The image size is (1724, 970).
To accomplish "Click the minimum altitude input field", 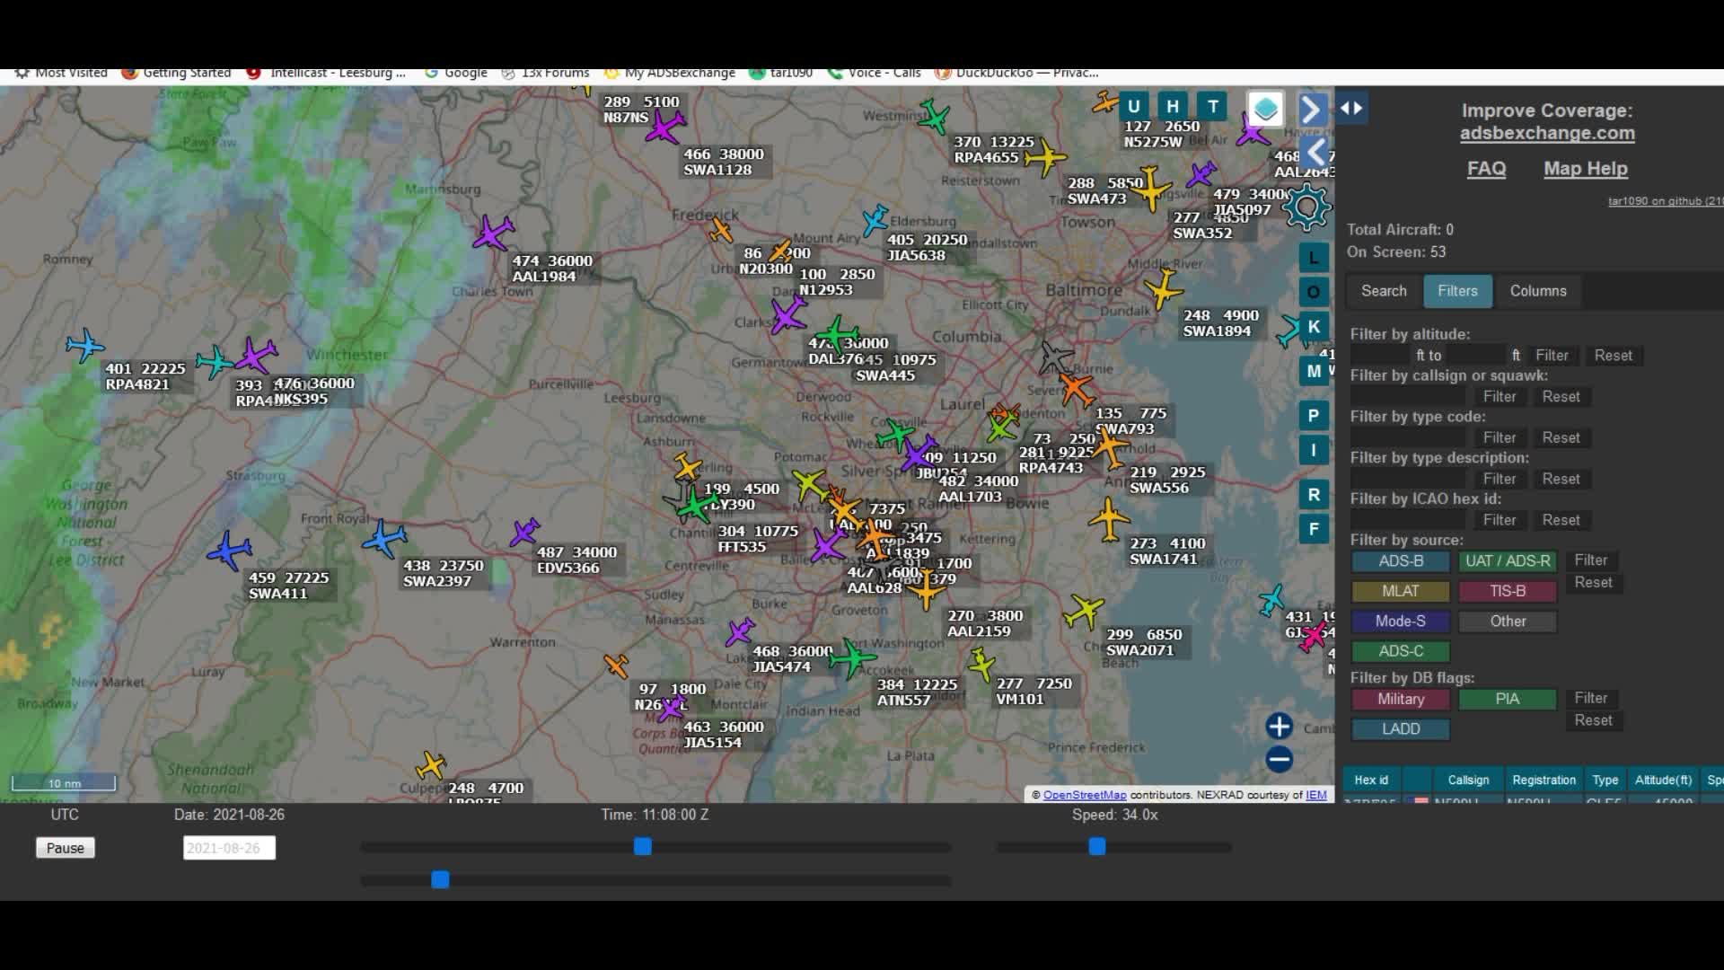I will (1381, 356).
